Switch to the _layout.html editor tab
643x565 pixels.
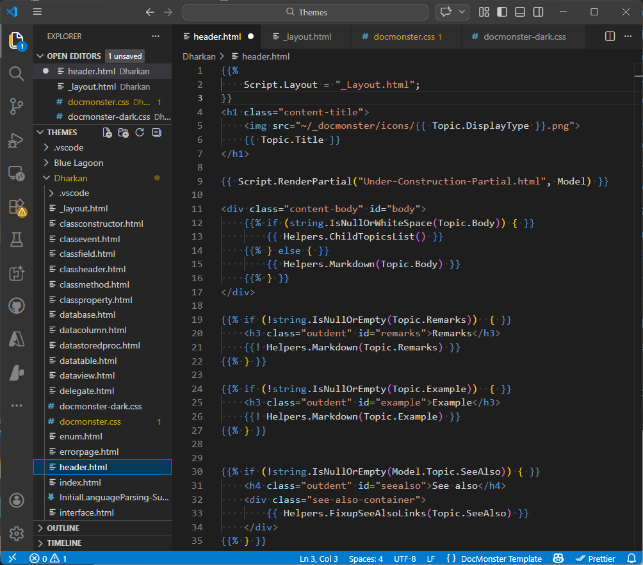[306, 37]
